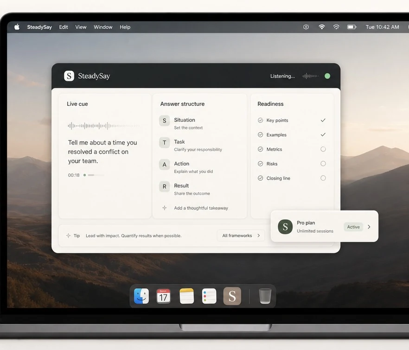This screenshot has width=409, height=350.
Task: Click the Active plan badge
Action: [x=353, y=227]
